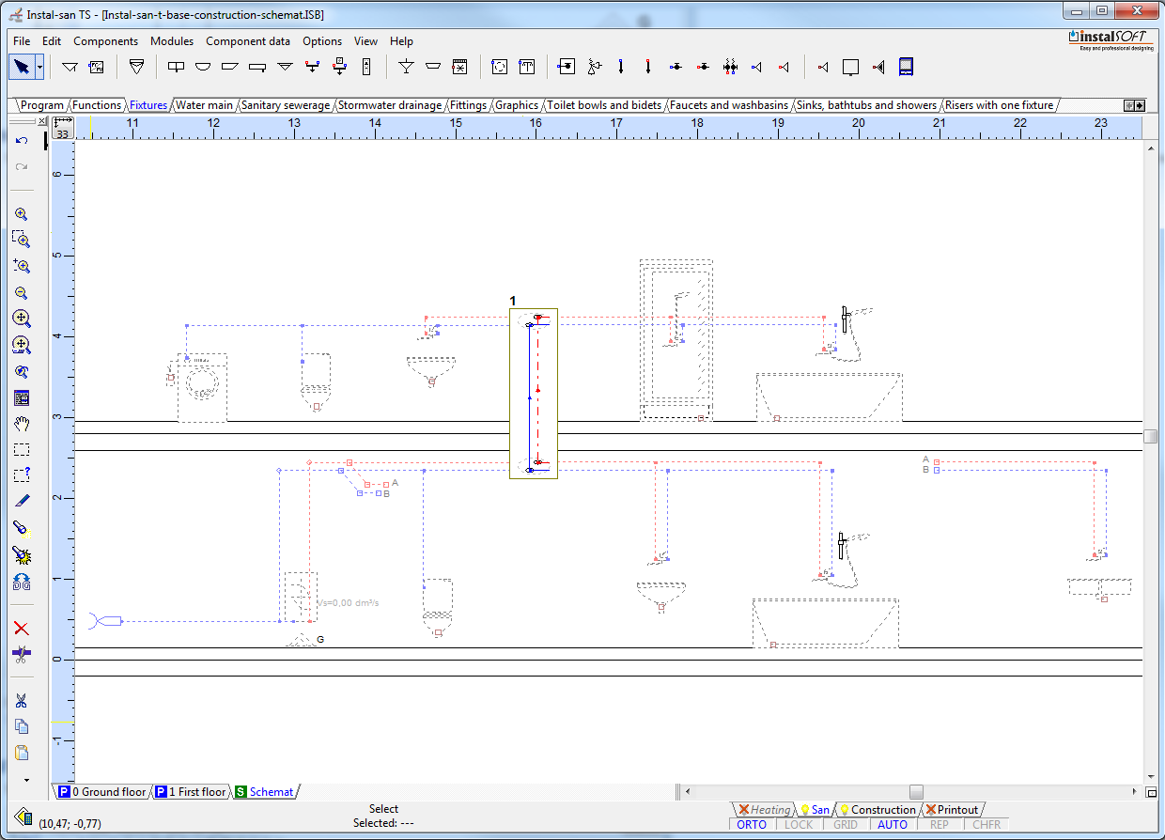Select the pencil drawing tool icon
The image size is (1165, 840).
coord(22,502)
